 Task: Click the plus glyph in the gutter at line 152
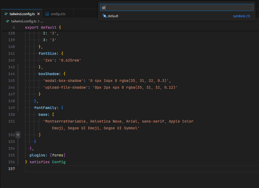point(18,135)
